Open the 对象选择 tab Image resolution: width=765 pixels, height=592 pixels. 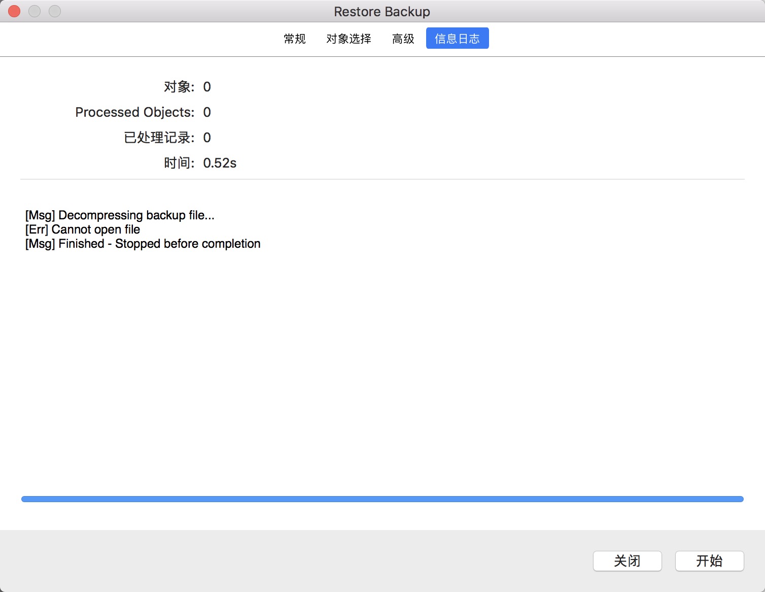coord(349,39)
